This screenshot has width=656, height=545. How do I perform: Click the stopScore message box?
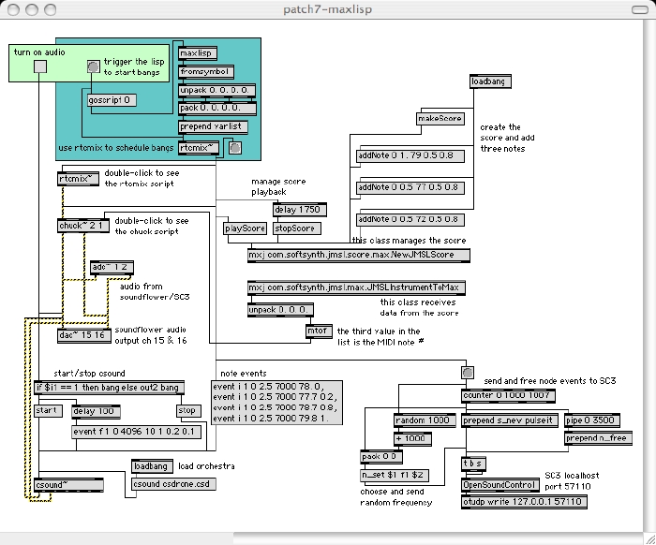coord(297,228)
